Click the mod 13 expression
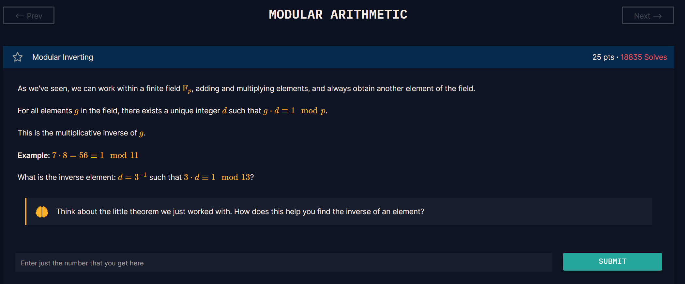The width and height of the screenshot is (685, 284). pos(236,177)
